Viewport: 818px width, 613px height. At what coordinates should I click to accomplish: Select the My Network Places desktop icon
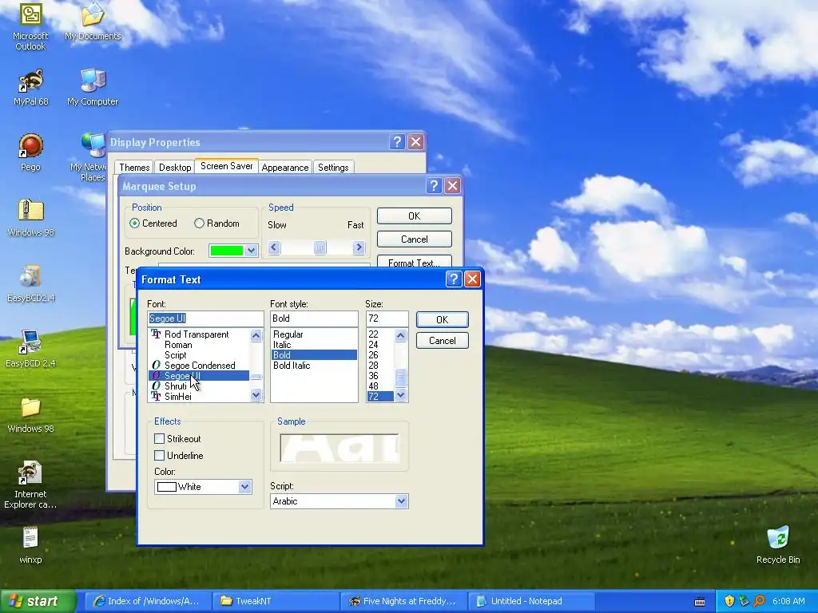tap(89, 157)
